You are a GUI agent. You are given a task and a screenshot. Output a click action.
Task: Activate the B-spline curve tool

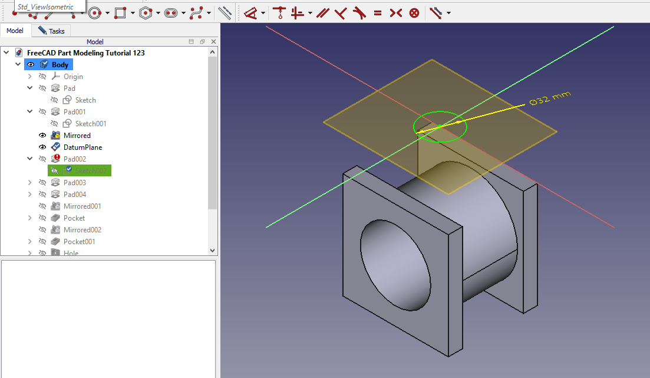pos(197,12)
